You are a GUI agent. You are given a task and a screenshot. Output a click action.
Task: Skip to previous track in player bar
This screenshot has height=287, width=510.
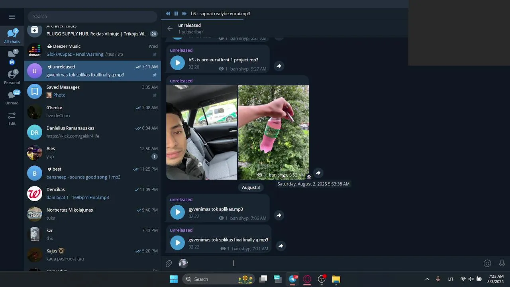click(168, 14)
